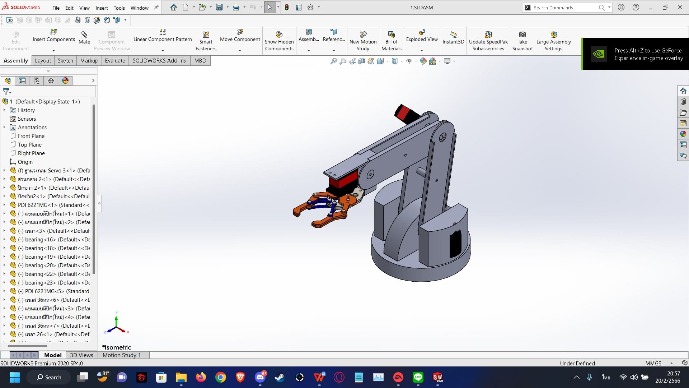Click Bill of Materials icon
689x388 pixels.
coord(391,34)
